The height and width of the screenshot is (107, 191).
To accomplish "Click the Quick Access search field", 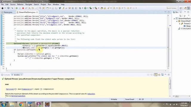I will point(171,8).
